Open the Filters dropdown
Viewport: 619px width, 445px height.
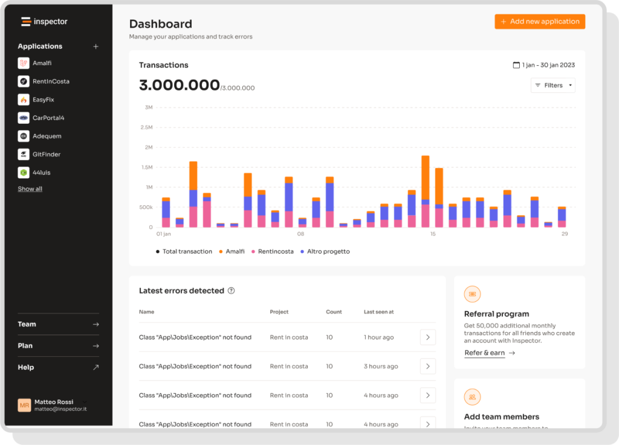coord(553,85)
